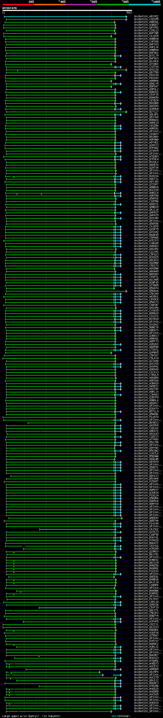Viewport: 163px width, 718px height.
Task: Select the UniRef100_B4FSG3 label
Action: [146, 44]
